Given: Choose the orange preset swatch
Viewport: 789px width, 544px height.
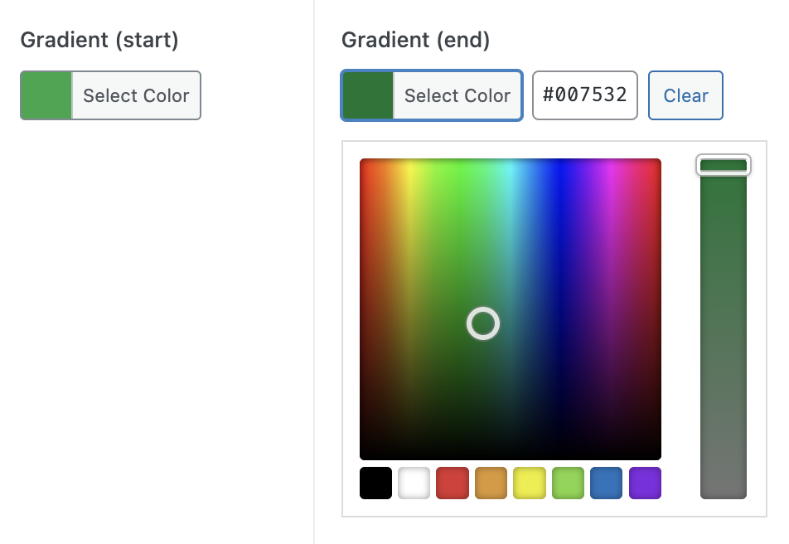Looking at the screenshot, I should (x=491, y=483).
